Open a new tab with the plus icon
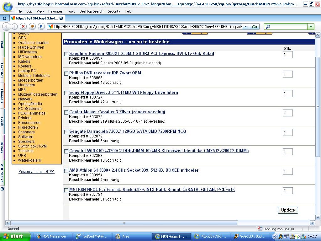Screen dimensions: 321x241 point(4,18)
